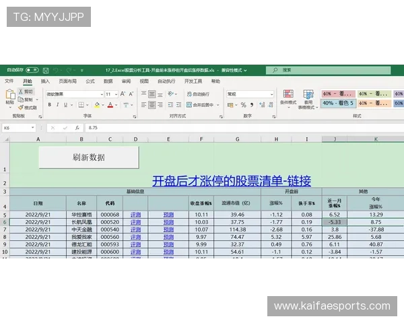
Task: Click the Redo arrow icon
Action: (69, 70)
